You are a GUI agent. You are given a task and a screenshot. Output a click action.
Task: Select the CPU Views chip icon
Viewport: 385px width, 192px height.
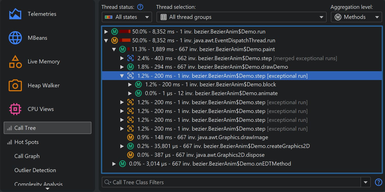[x=15, y=109]
